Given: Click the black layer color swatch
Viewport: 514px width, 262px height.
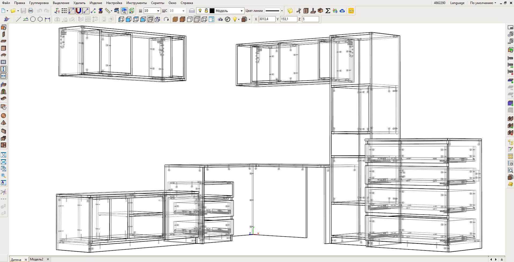Looking at the screenshot, I should [212, 11].
